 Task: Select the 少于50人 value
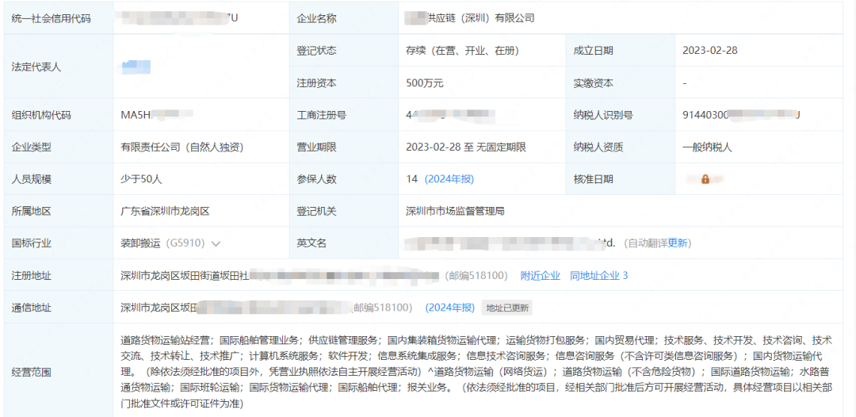[x=141, y=179]
